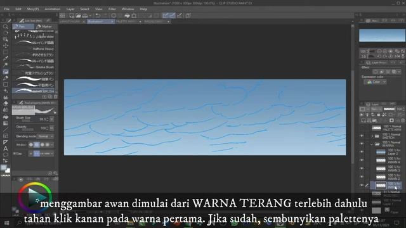Screen dimensions: 406x228
Task: Open the Blending mode Normal dropdown
Action: (45, 136)
